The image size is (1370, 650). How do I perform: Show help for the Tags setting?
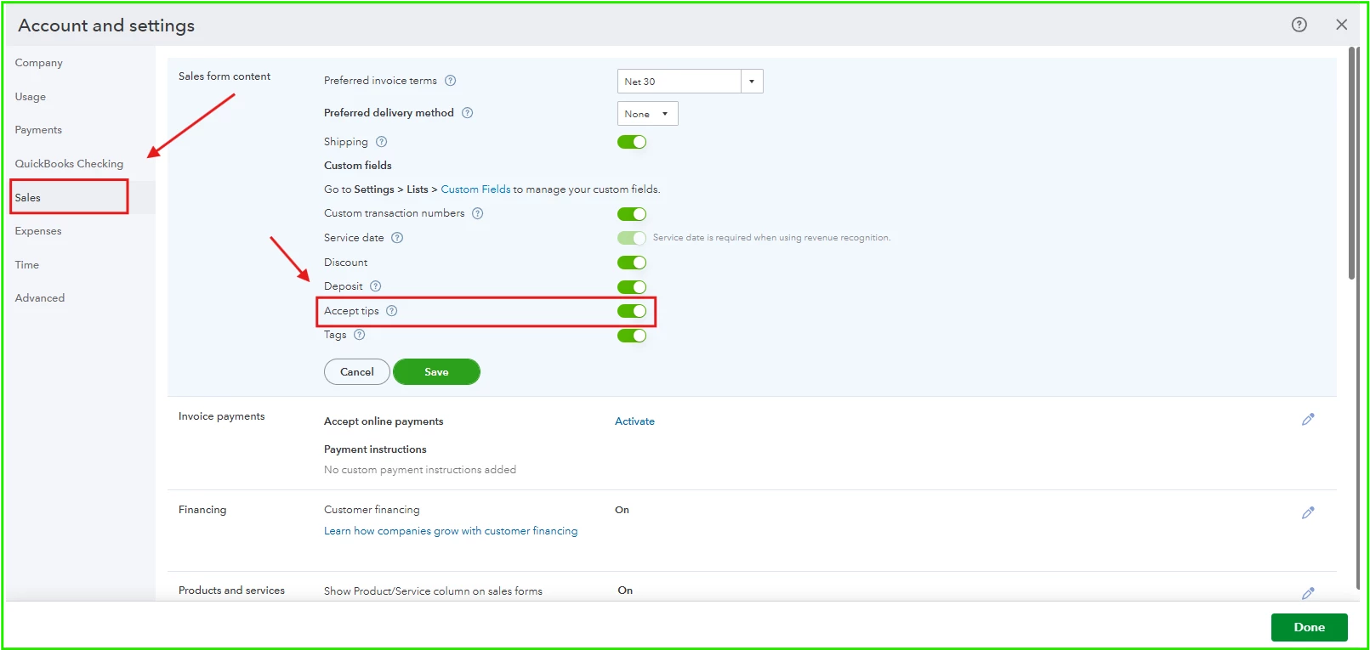pos(360,335)
